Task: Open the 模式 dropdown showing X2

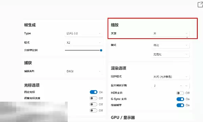Action: click(x=84, y=43)
